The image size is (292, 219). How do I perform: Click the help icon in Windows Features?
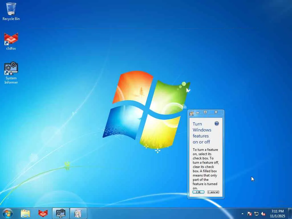[x=217, y=123]
